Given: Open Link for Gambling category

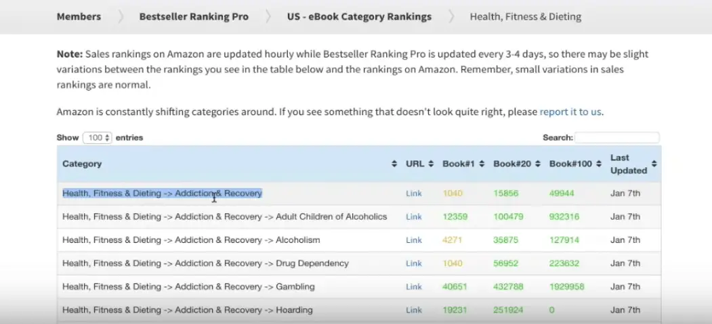Looking at the screenshot, I should coord(414,287).
